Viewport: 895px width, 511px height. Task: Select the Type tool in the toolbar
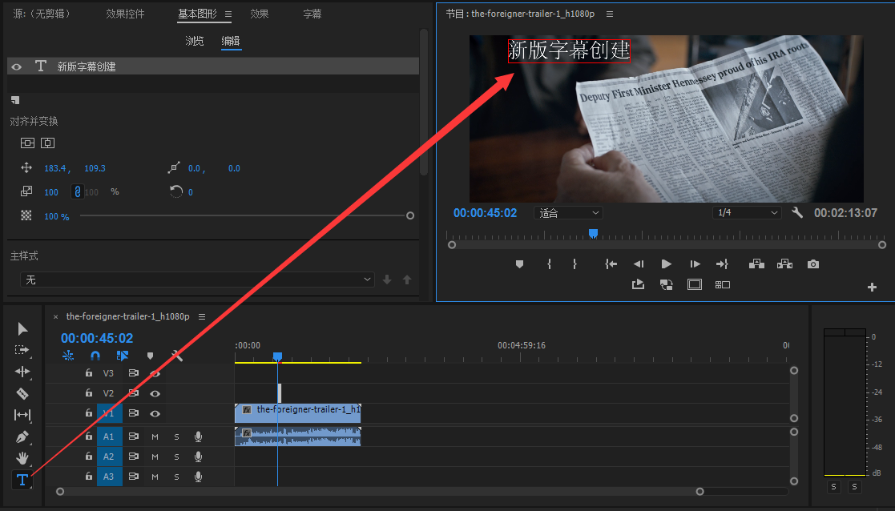coord(22,480)
